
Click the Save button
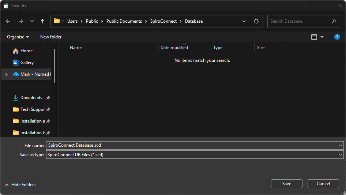(286, 184)
